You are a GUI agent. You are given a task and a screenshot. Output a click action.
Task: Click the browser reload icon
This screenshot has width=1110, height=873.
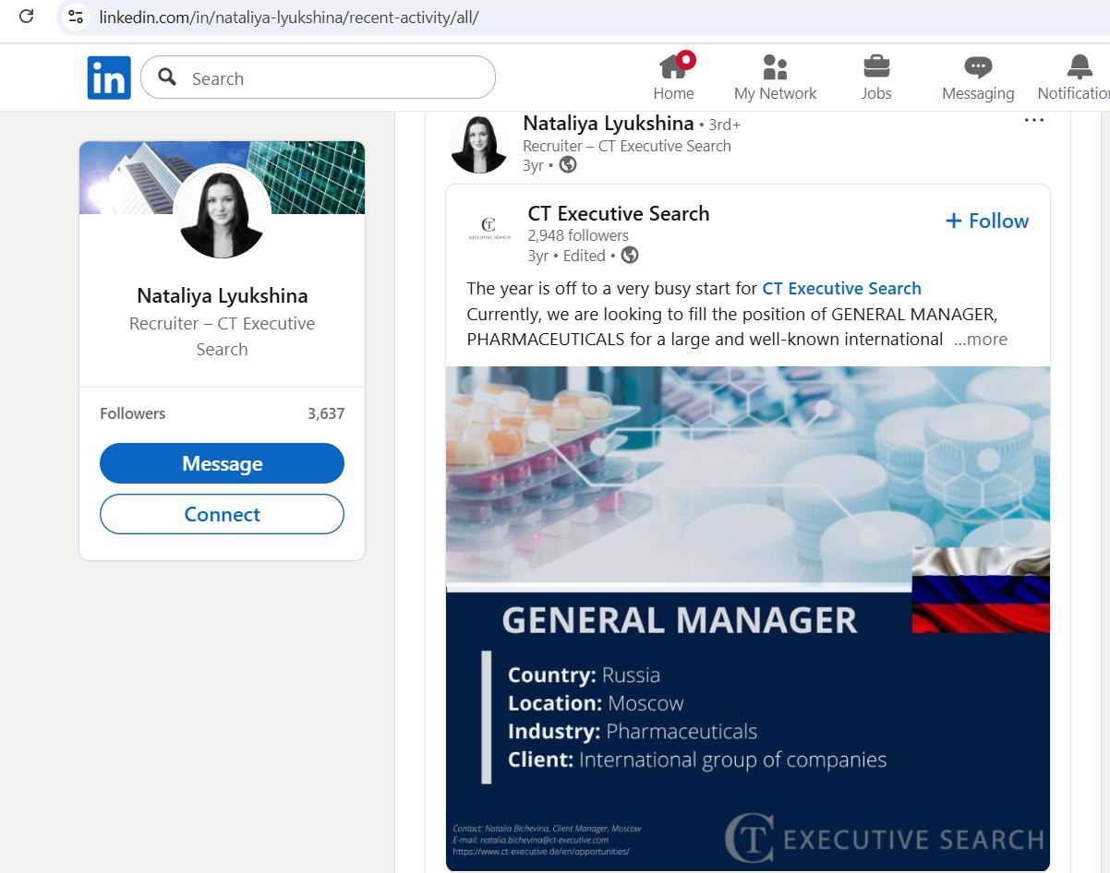[x=27, y=17]
